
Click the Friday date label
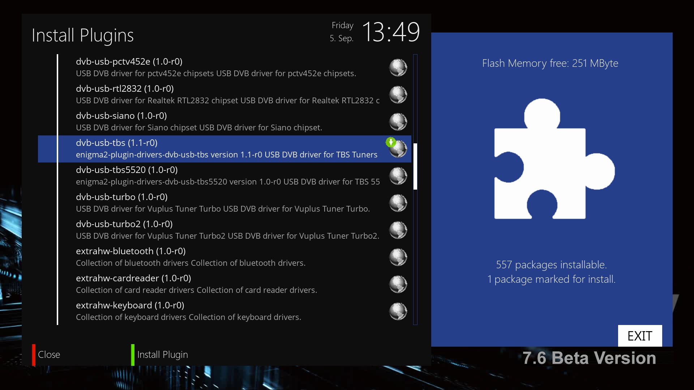pos(342,25)
